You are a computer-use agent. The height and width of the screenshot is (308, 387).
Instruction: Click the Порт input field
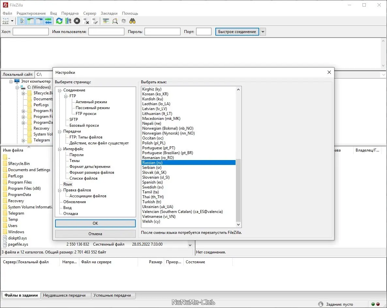(204, 32)
